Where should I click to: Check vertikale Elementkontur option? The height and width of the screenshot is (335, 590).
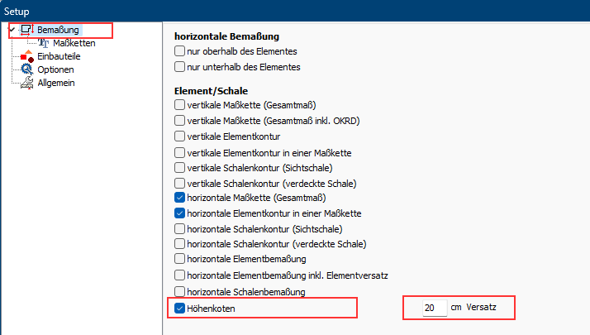[180, 136]
